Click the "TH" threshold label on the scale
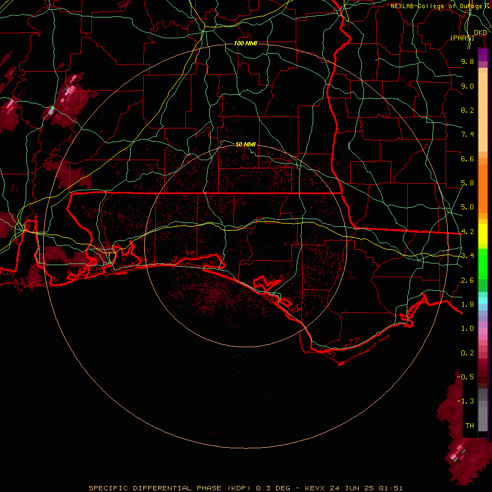 (x=470, y=425)
